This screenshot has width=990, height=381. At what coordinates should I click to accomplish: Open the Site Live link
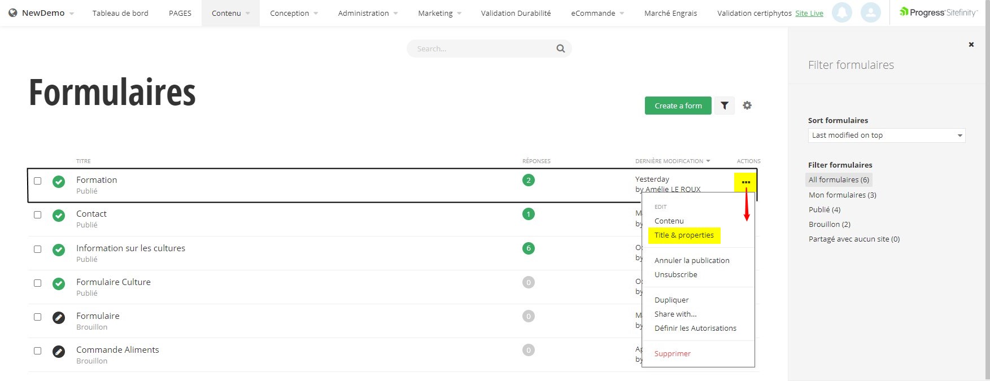(x=809, y=14)
